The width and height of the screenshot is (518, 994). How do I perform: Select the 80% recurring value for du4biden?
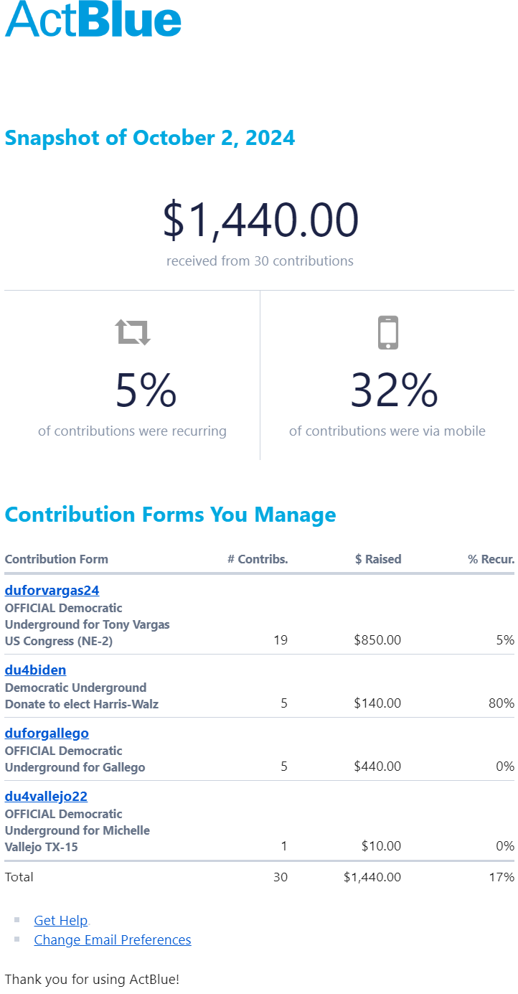[x=501, y=704]
